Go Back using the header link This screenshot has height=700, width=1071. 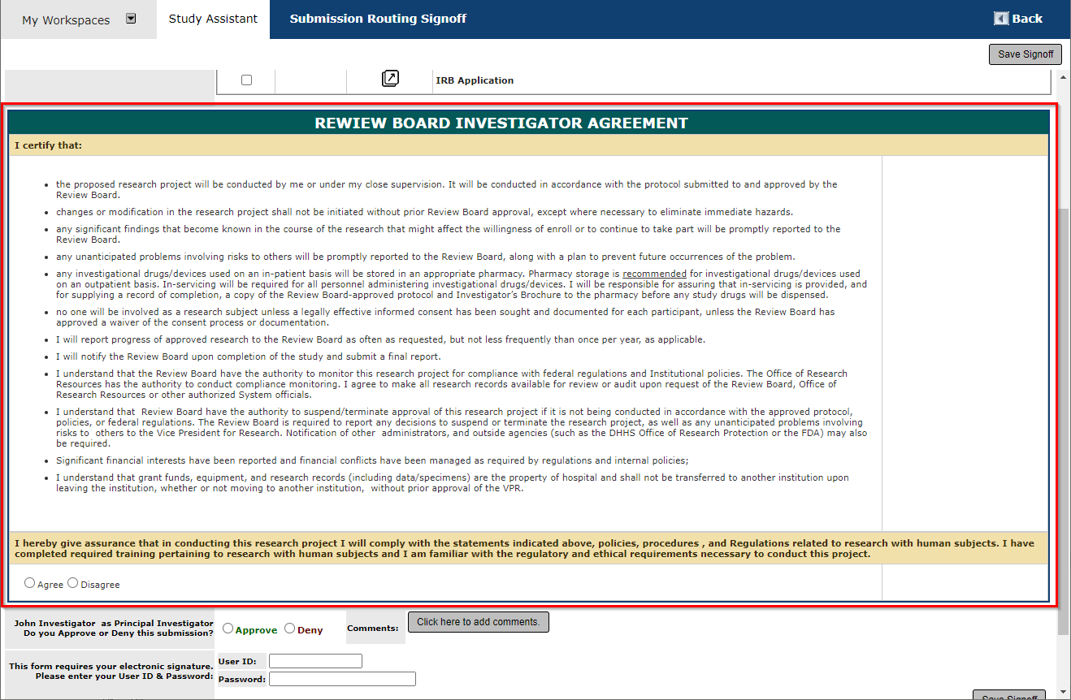pos(1027,19)
